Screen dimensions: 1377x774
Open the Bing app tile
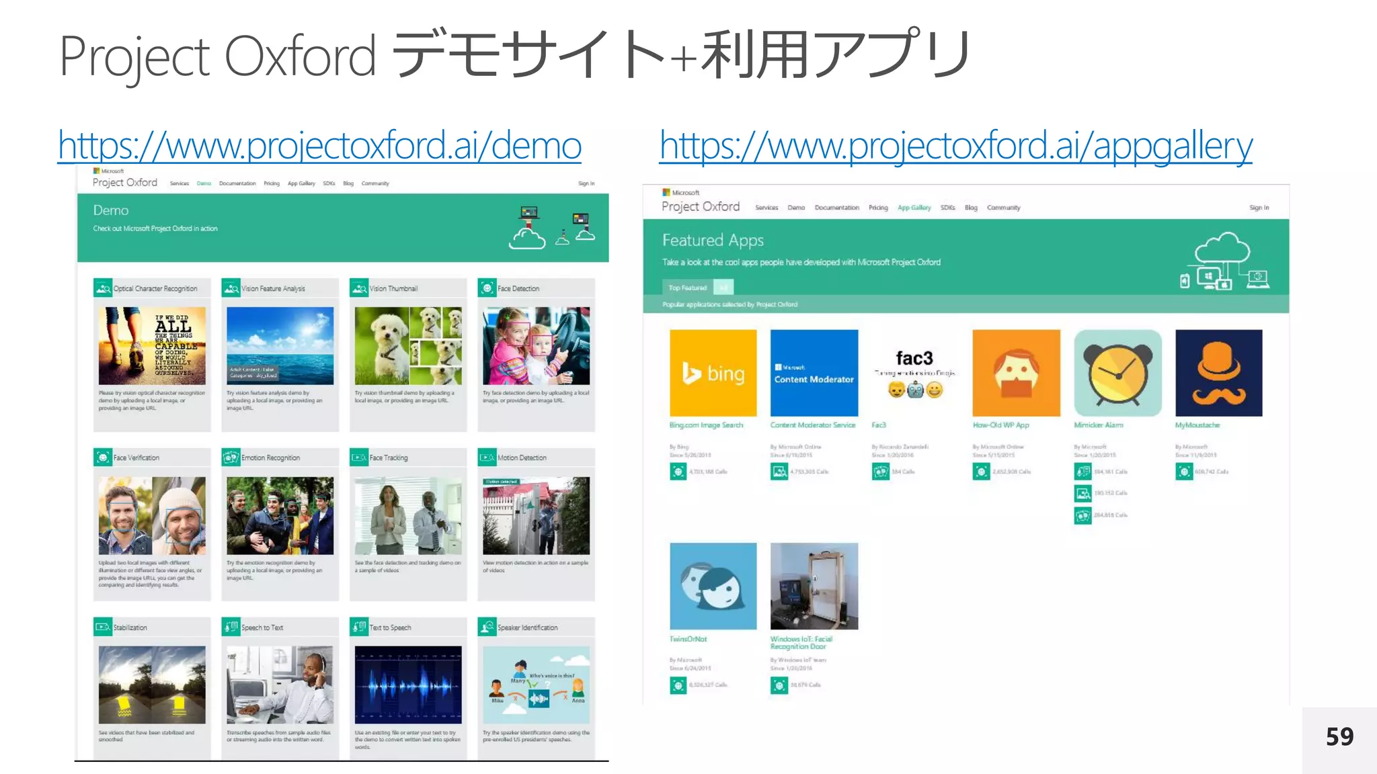(713, 373)
